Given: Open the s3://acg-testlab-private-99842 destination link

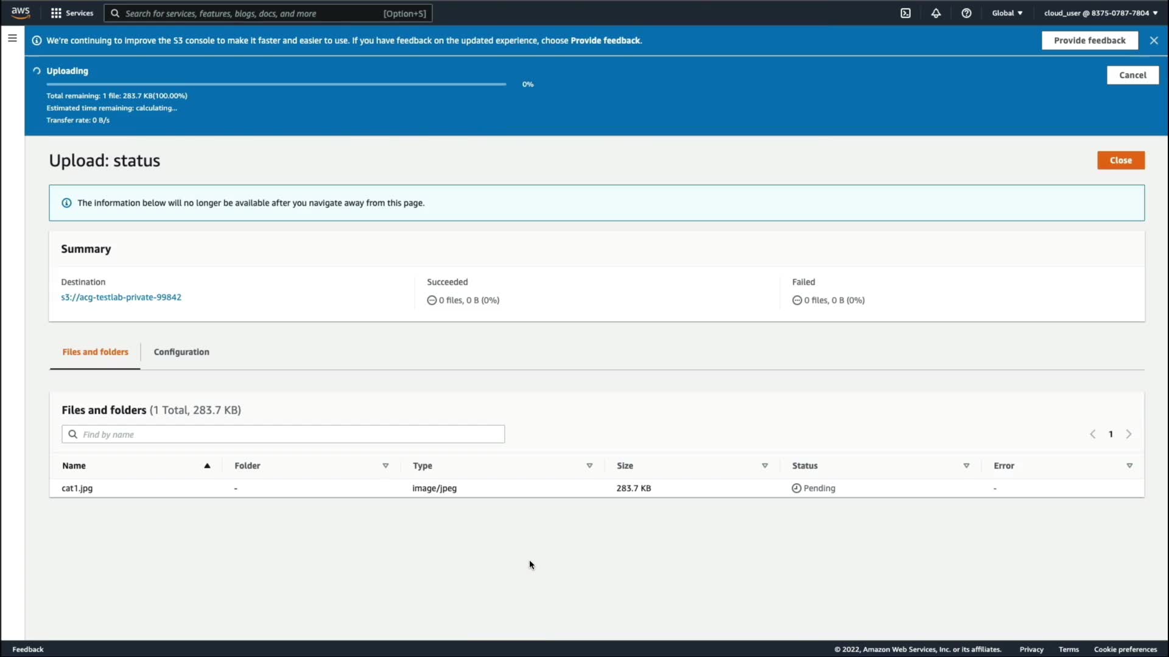Looking at the screenshot, I should click(x=121, y=297).
